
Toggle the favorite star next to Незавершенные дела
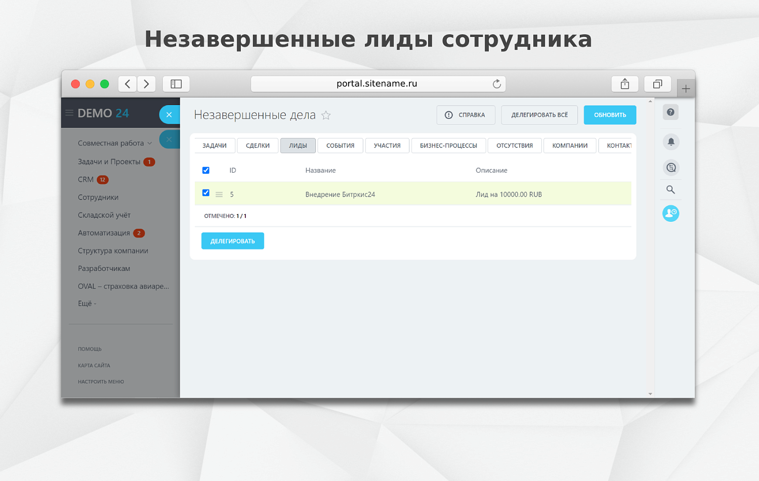tap(326, 115)
